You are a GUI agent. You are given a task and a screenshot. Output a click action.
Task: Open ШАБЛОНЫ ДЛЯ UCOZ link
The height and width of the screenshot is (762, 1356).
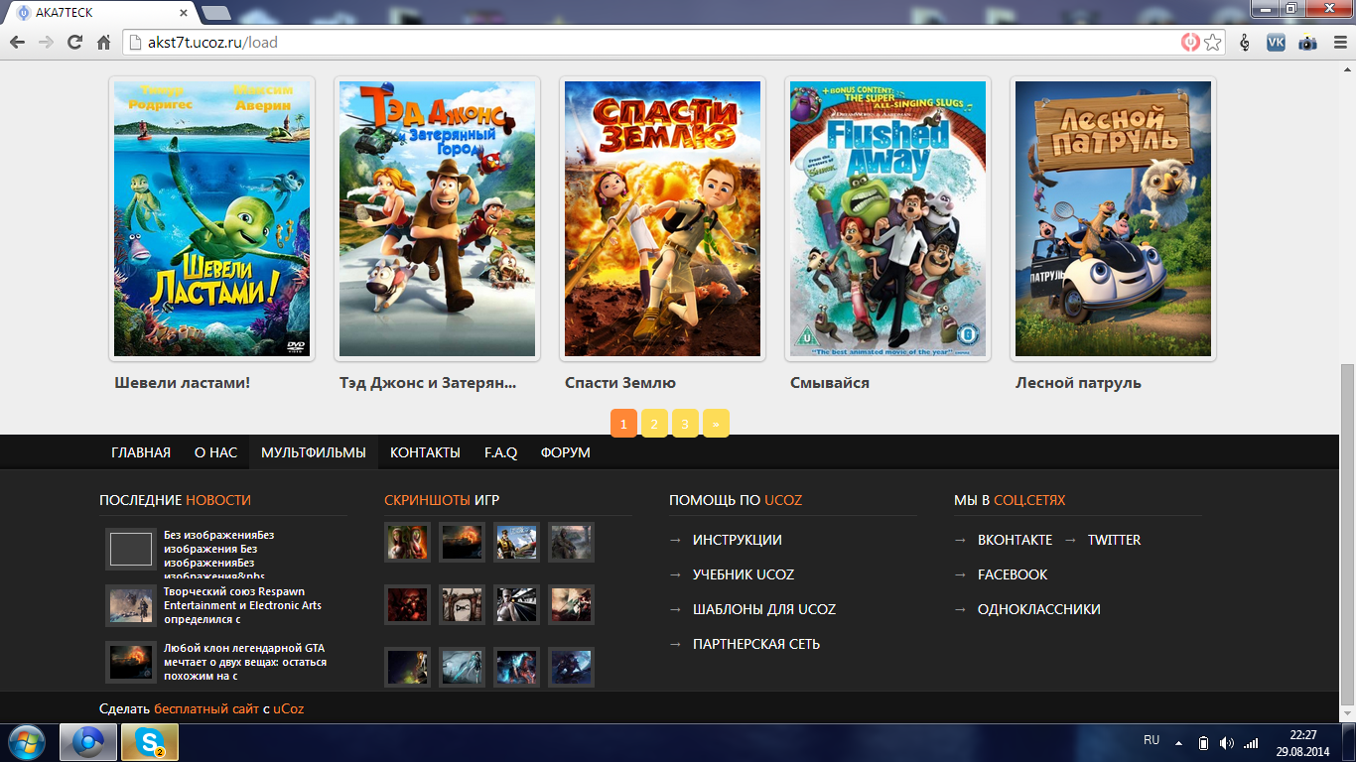(x=764, y=609)
